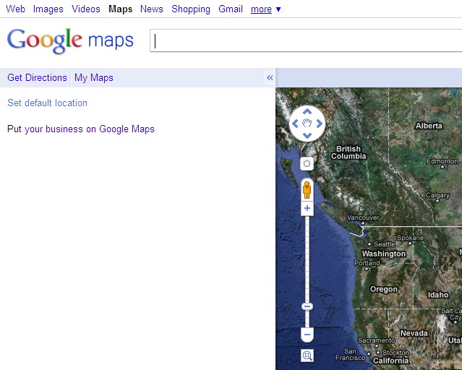Click the 'Set default location' link
Viewport: 462px width, 370px height.
[x=47, y=103]
